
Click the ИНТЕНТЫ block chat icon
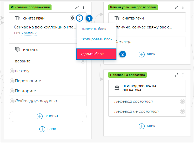click(18, 50)
